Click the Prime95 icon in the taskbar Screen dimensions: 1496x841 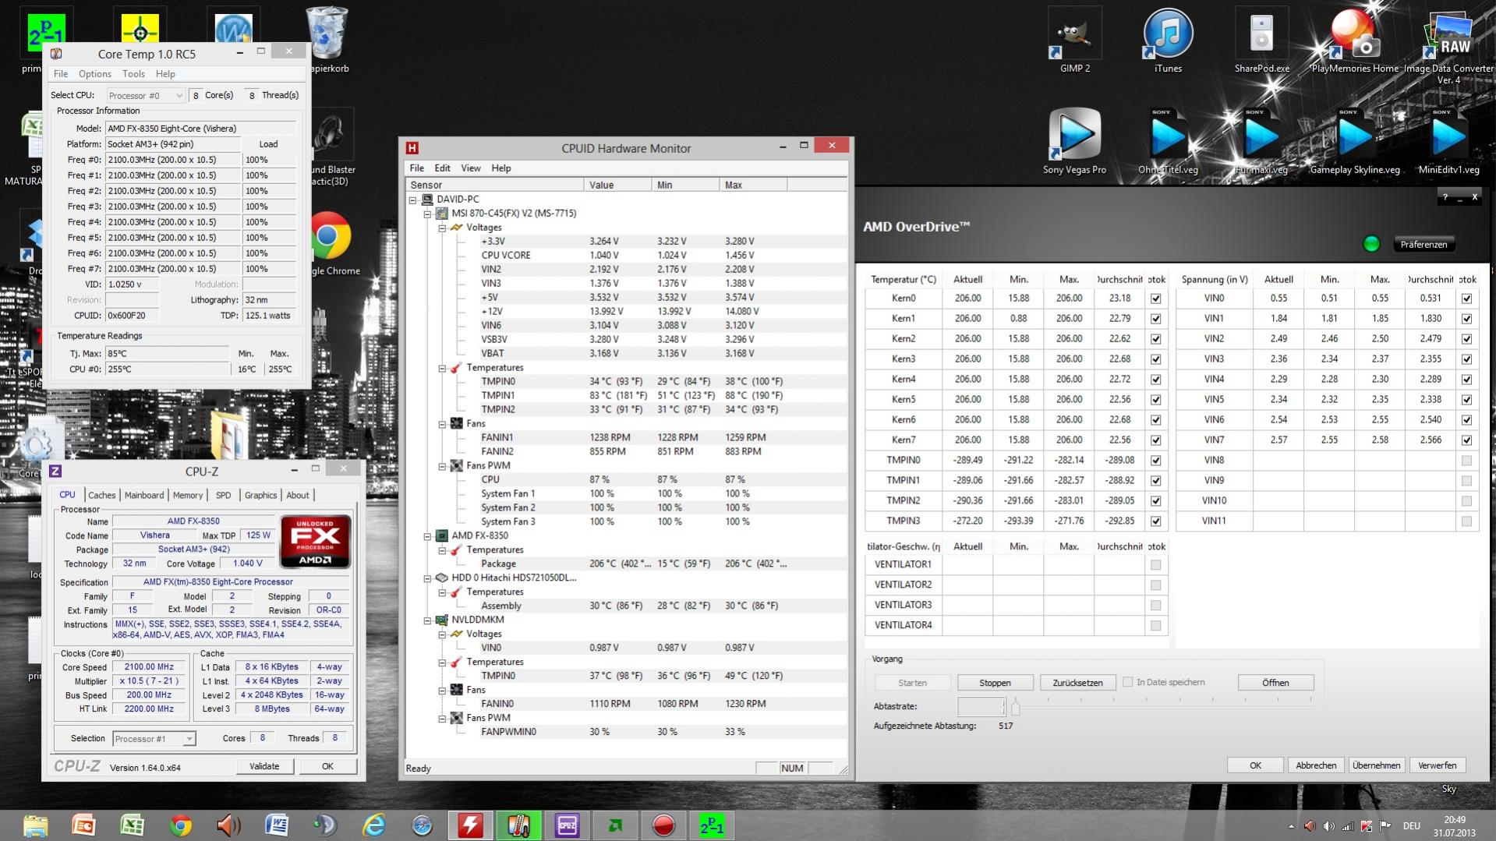coord(712,825)
